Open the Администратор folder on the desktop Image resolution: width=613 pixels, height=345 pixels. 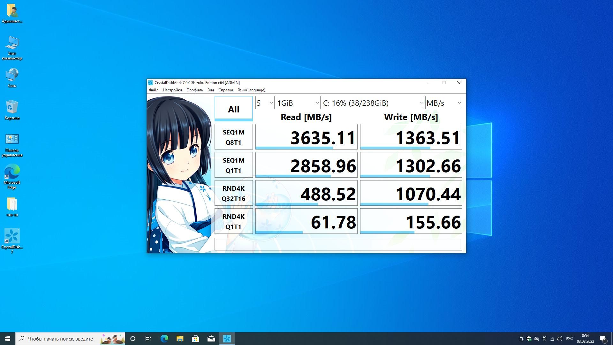click(12, 13)
